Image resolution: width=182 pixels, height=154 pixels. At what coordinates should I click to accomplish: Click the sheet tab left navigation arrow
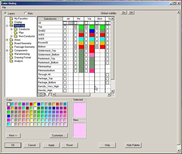pos(39,95)
